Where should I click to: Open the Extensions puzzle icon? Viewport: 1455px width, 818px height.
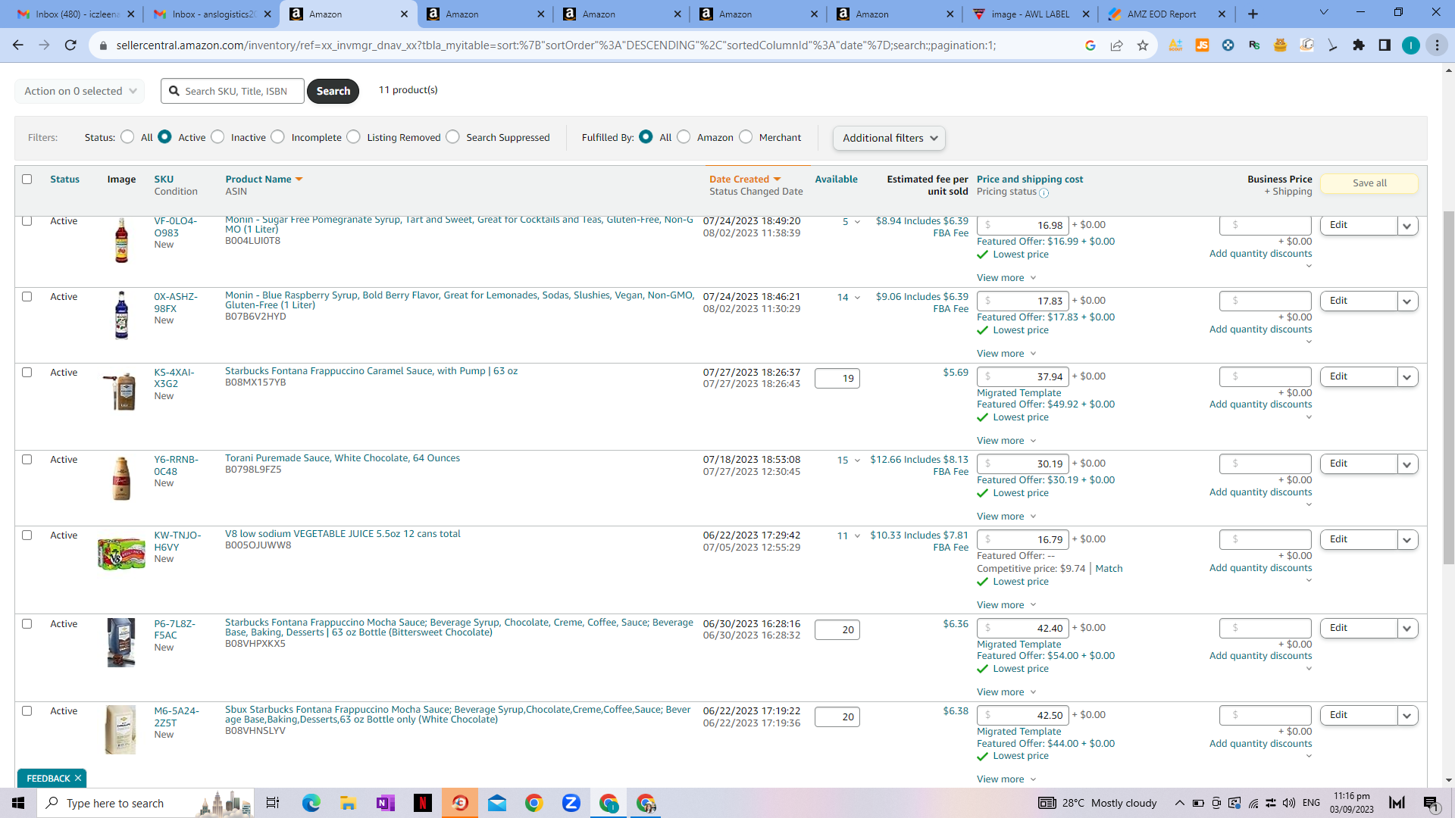[1359, 45]
